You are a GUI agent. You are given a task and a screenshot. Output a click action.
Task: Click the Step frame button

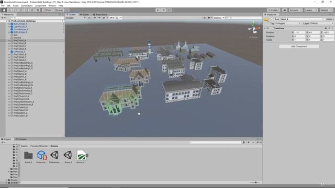click(169, 10)
